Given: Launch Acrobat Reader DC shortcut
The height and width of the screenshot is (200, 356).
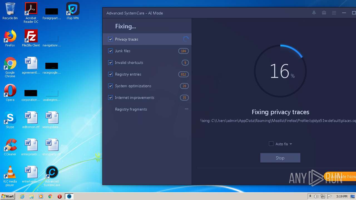Looking at the screenshot, I should coord(31,12).
